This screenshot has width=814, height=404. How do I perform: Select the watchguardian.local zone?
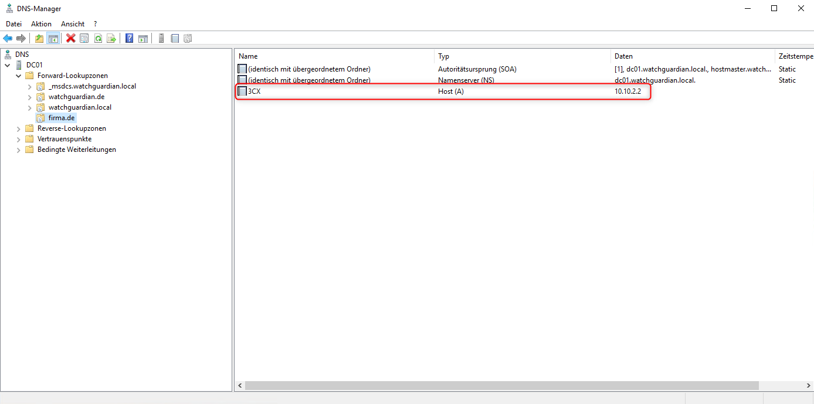tap(80, 107)
